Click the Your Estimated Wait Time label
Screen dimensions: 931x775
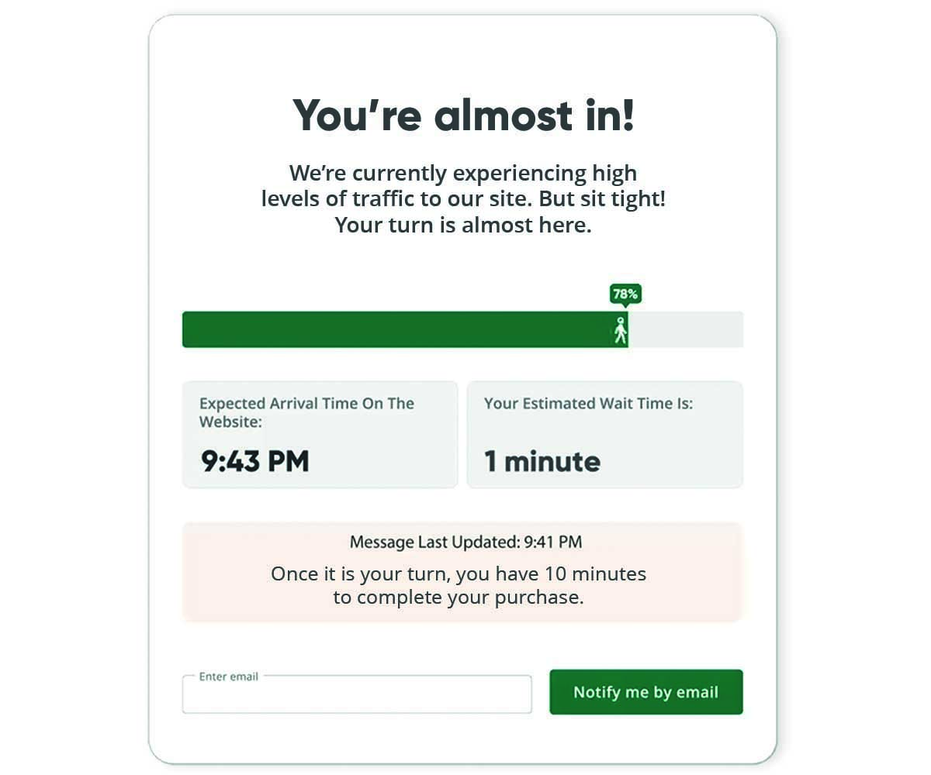[x=588, y=404]
